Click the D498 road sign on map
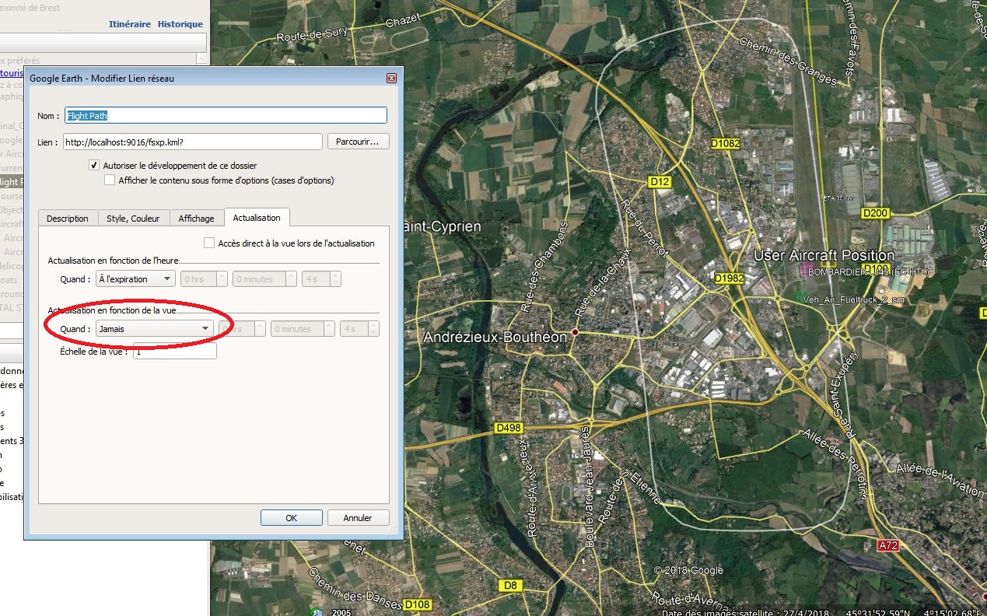This screenshot has height=616, width=987. (x=509, y=428)
